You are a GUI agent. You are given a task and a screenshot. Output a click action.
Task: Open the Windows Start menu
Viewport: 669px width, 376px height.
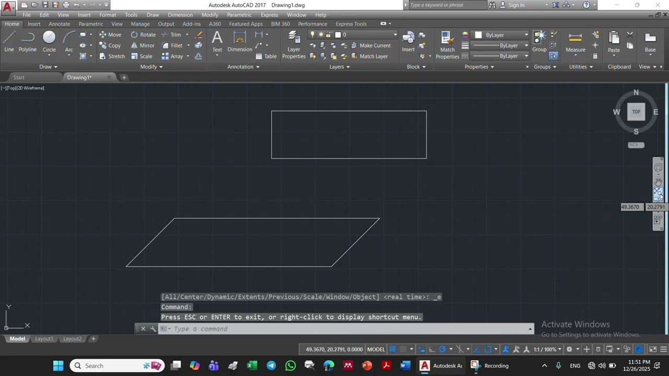pyautogui.click(x=58, y=366)
